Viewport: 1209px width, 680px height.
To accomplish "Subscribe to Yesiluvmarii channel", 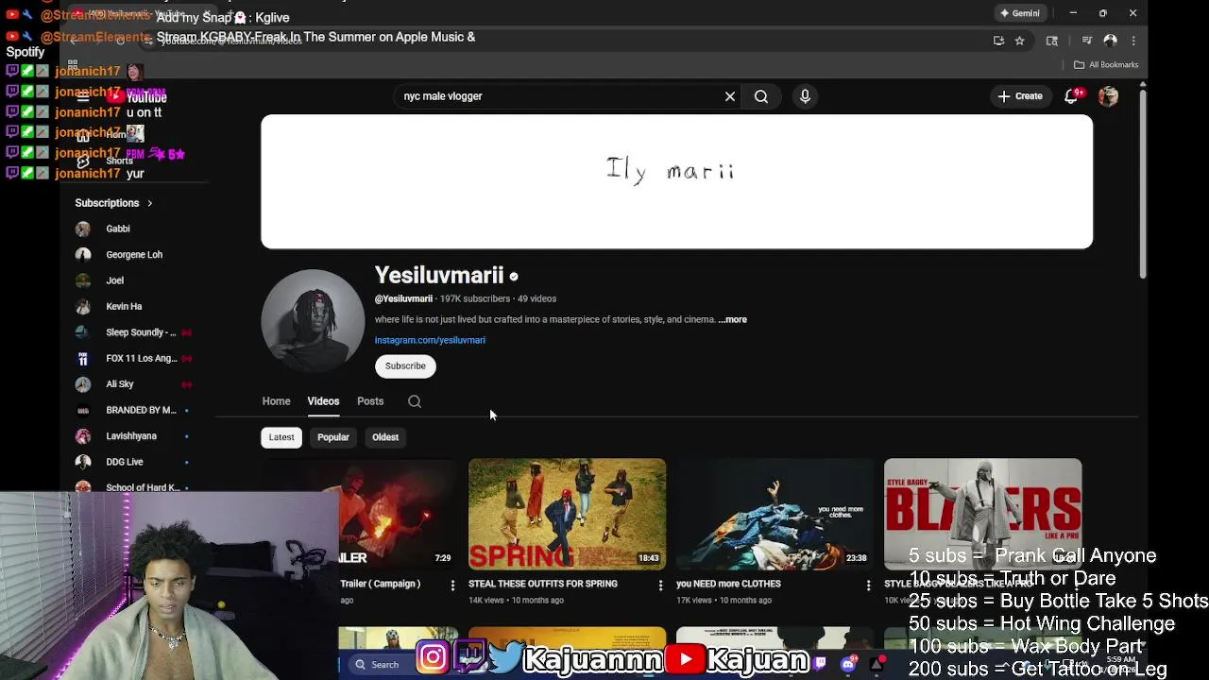I will [405, 365].
